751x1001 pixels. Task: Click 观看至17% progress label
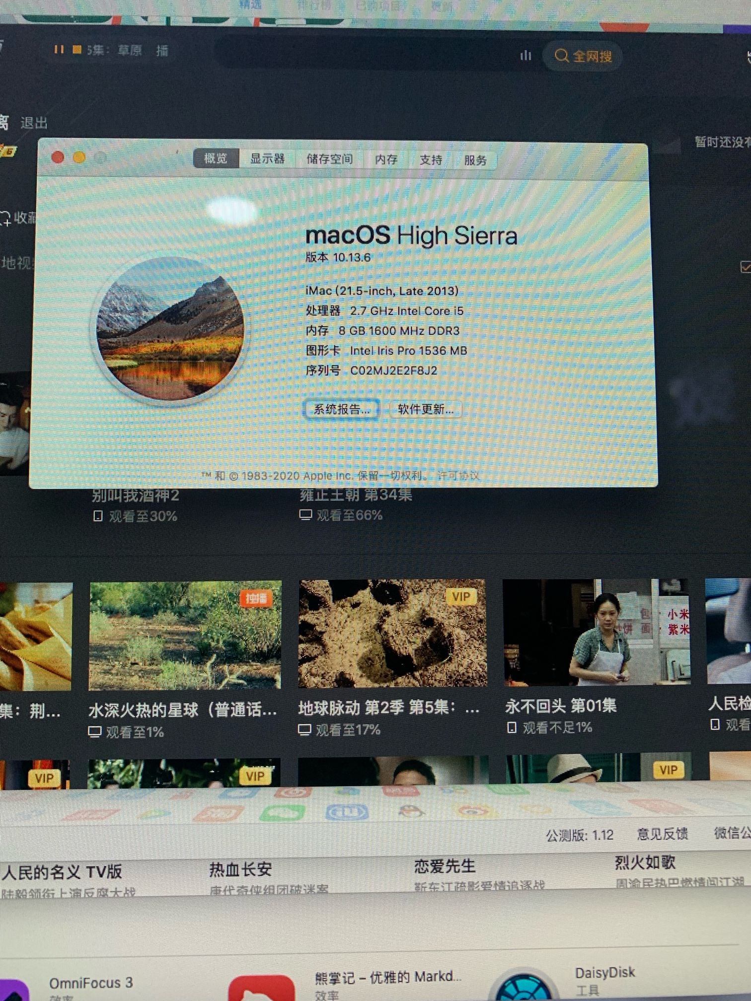[348, 730]
